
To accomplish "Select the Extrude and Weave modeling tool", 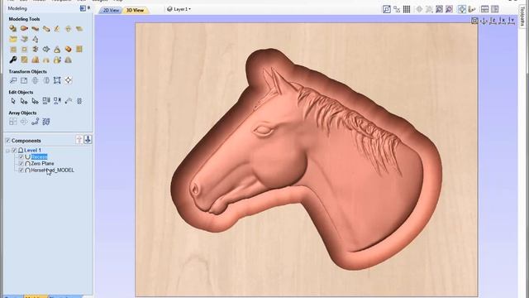I will tap(35, 29).
